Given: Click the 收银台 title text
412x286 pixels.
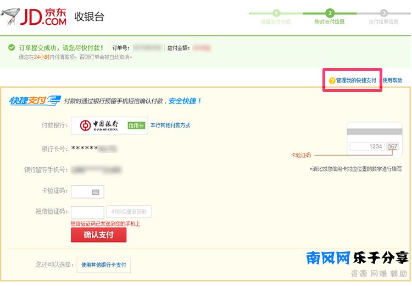Looking at the screenshot, I should [89, 16].
